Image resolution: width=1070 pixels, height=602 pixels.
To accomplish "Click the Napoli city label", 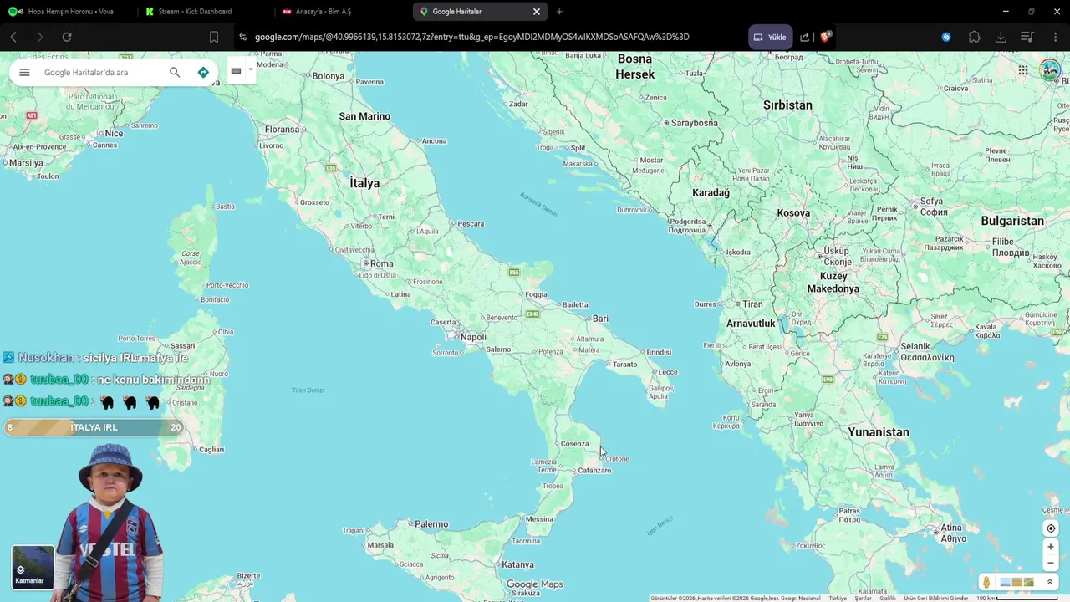I will point(473,337).
